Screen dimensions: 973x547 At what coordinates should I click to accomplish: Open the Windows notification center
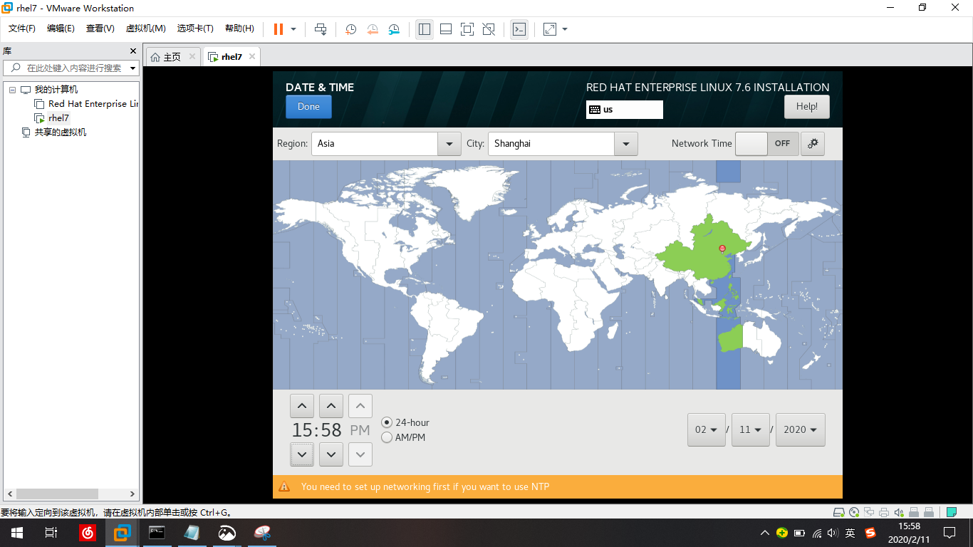(949, 533)
